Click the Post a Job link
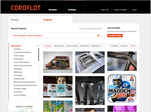Image resolution: width=151 pixels, height=112 pixels. pyautogui.click(x=105, y=10)
